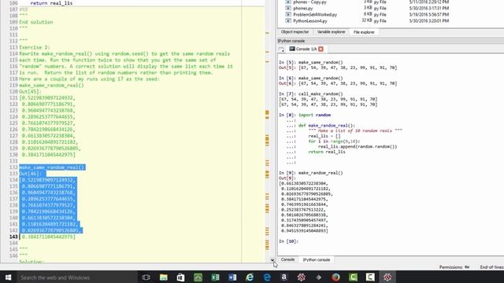Click 'In [9]: make_random_real()' console line
Screen dimensions: 504x283
pos(311,173)
